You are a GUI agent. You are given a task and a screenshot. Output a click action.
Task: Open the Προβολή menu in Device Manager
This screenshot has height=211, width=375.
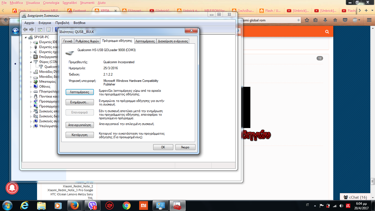(x=62, y=23)
